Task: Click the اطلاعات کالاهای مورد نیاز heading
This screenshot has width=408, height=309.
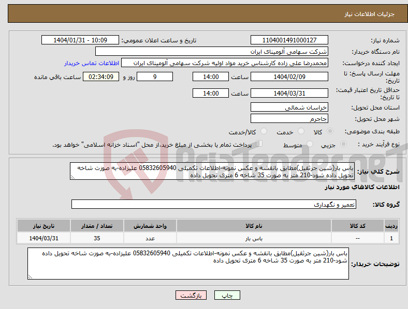Action: (x=362, y=187)
